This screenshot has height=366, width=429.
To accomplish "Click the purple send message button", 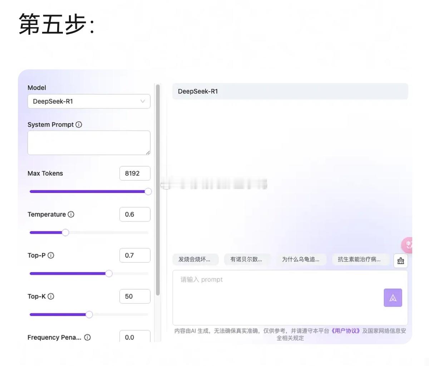I will pyautogui.click(x=393, y=298).
